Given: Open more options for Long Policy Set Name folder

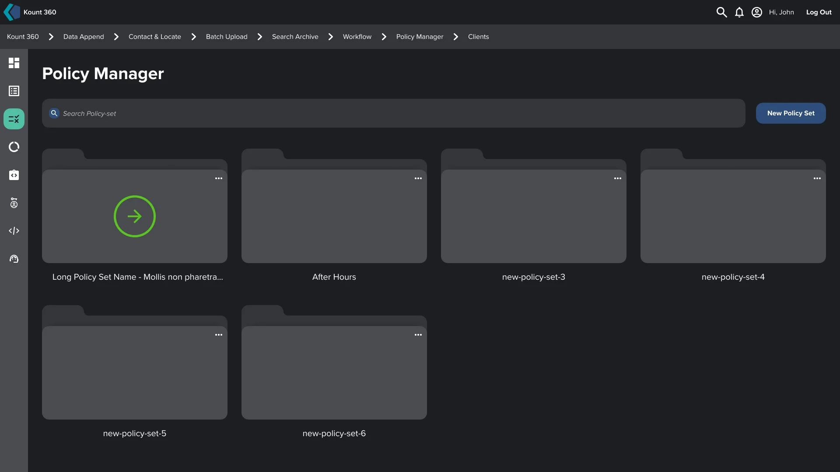Looking at the screenshot, I should click(x=219, y=178).
